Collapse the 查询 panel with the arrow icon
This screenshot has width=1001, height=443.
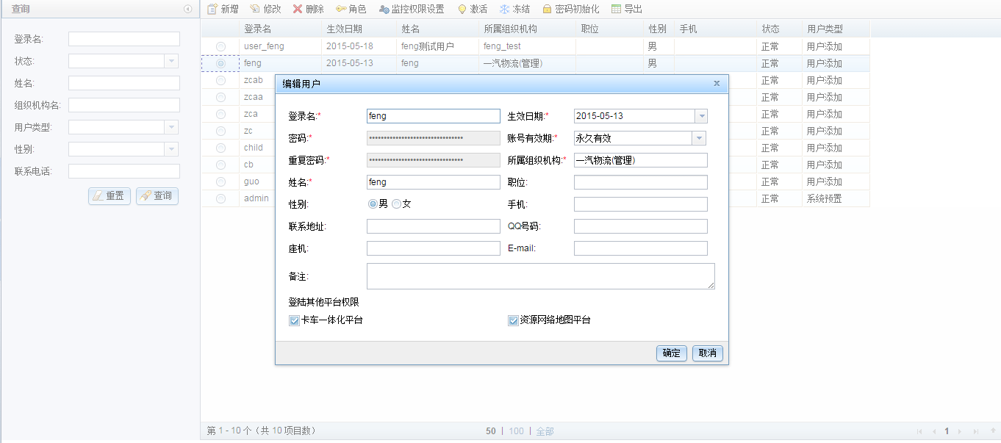(x=187, y=9)
